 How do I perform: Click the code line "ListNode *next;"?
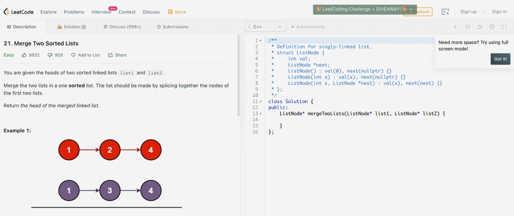(309, 65)
